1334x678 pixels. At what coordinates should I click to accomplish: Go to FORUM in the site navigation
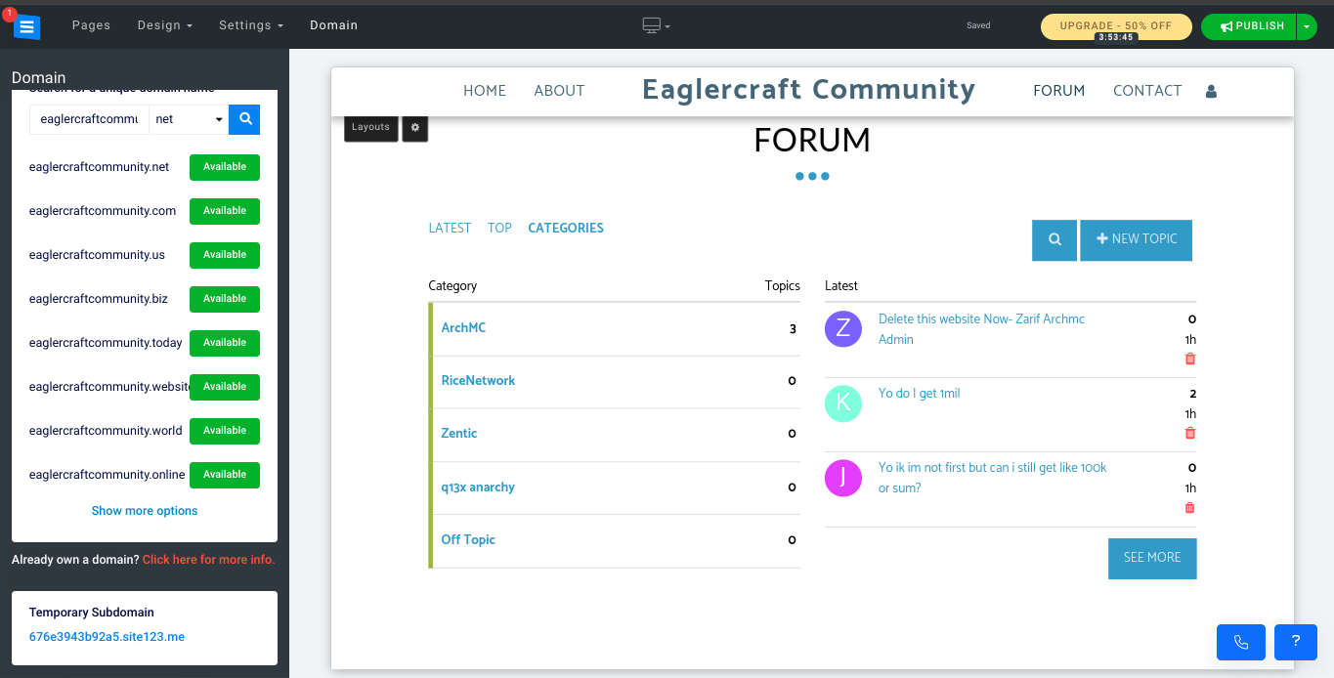(x=1059, y=91)
